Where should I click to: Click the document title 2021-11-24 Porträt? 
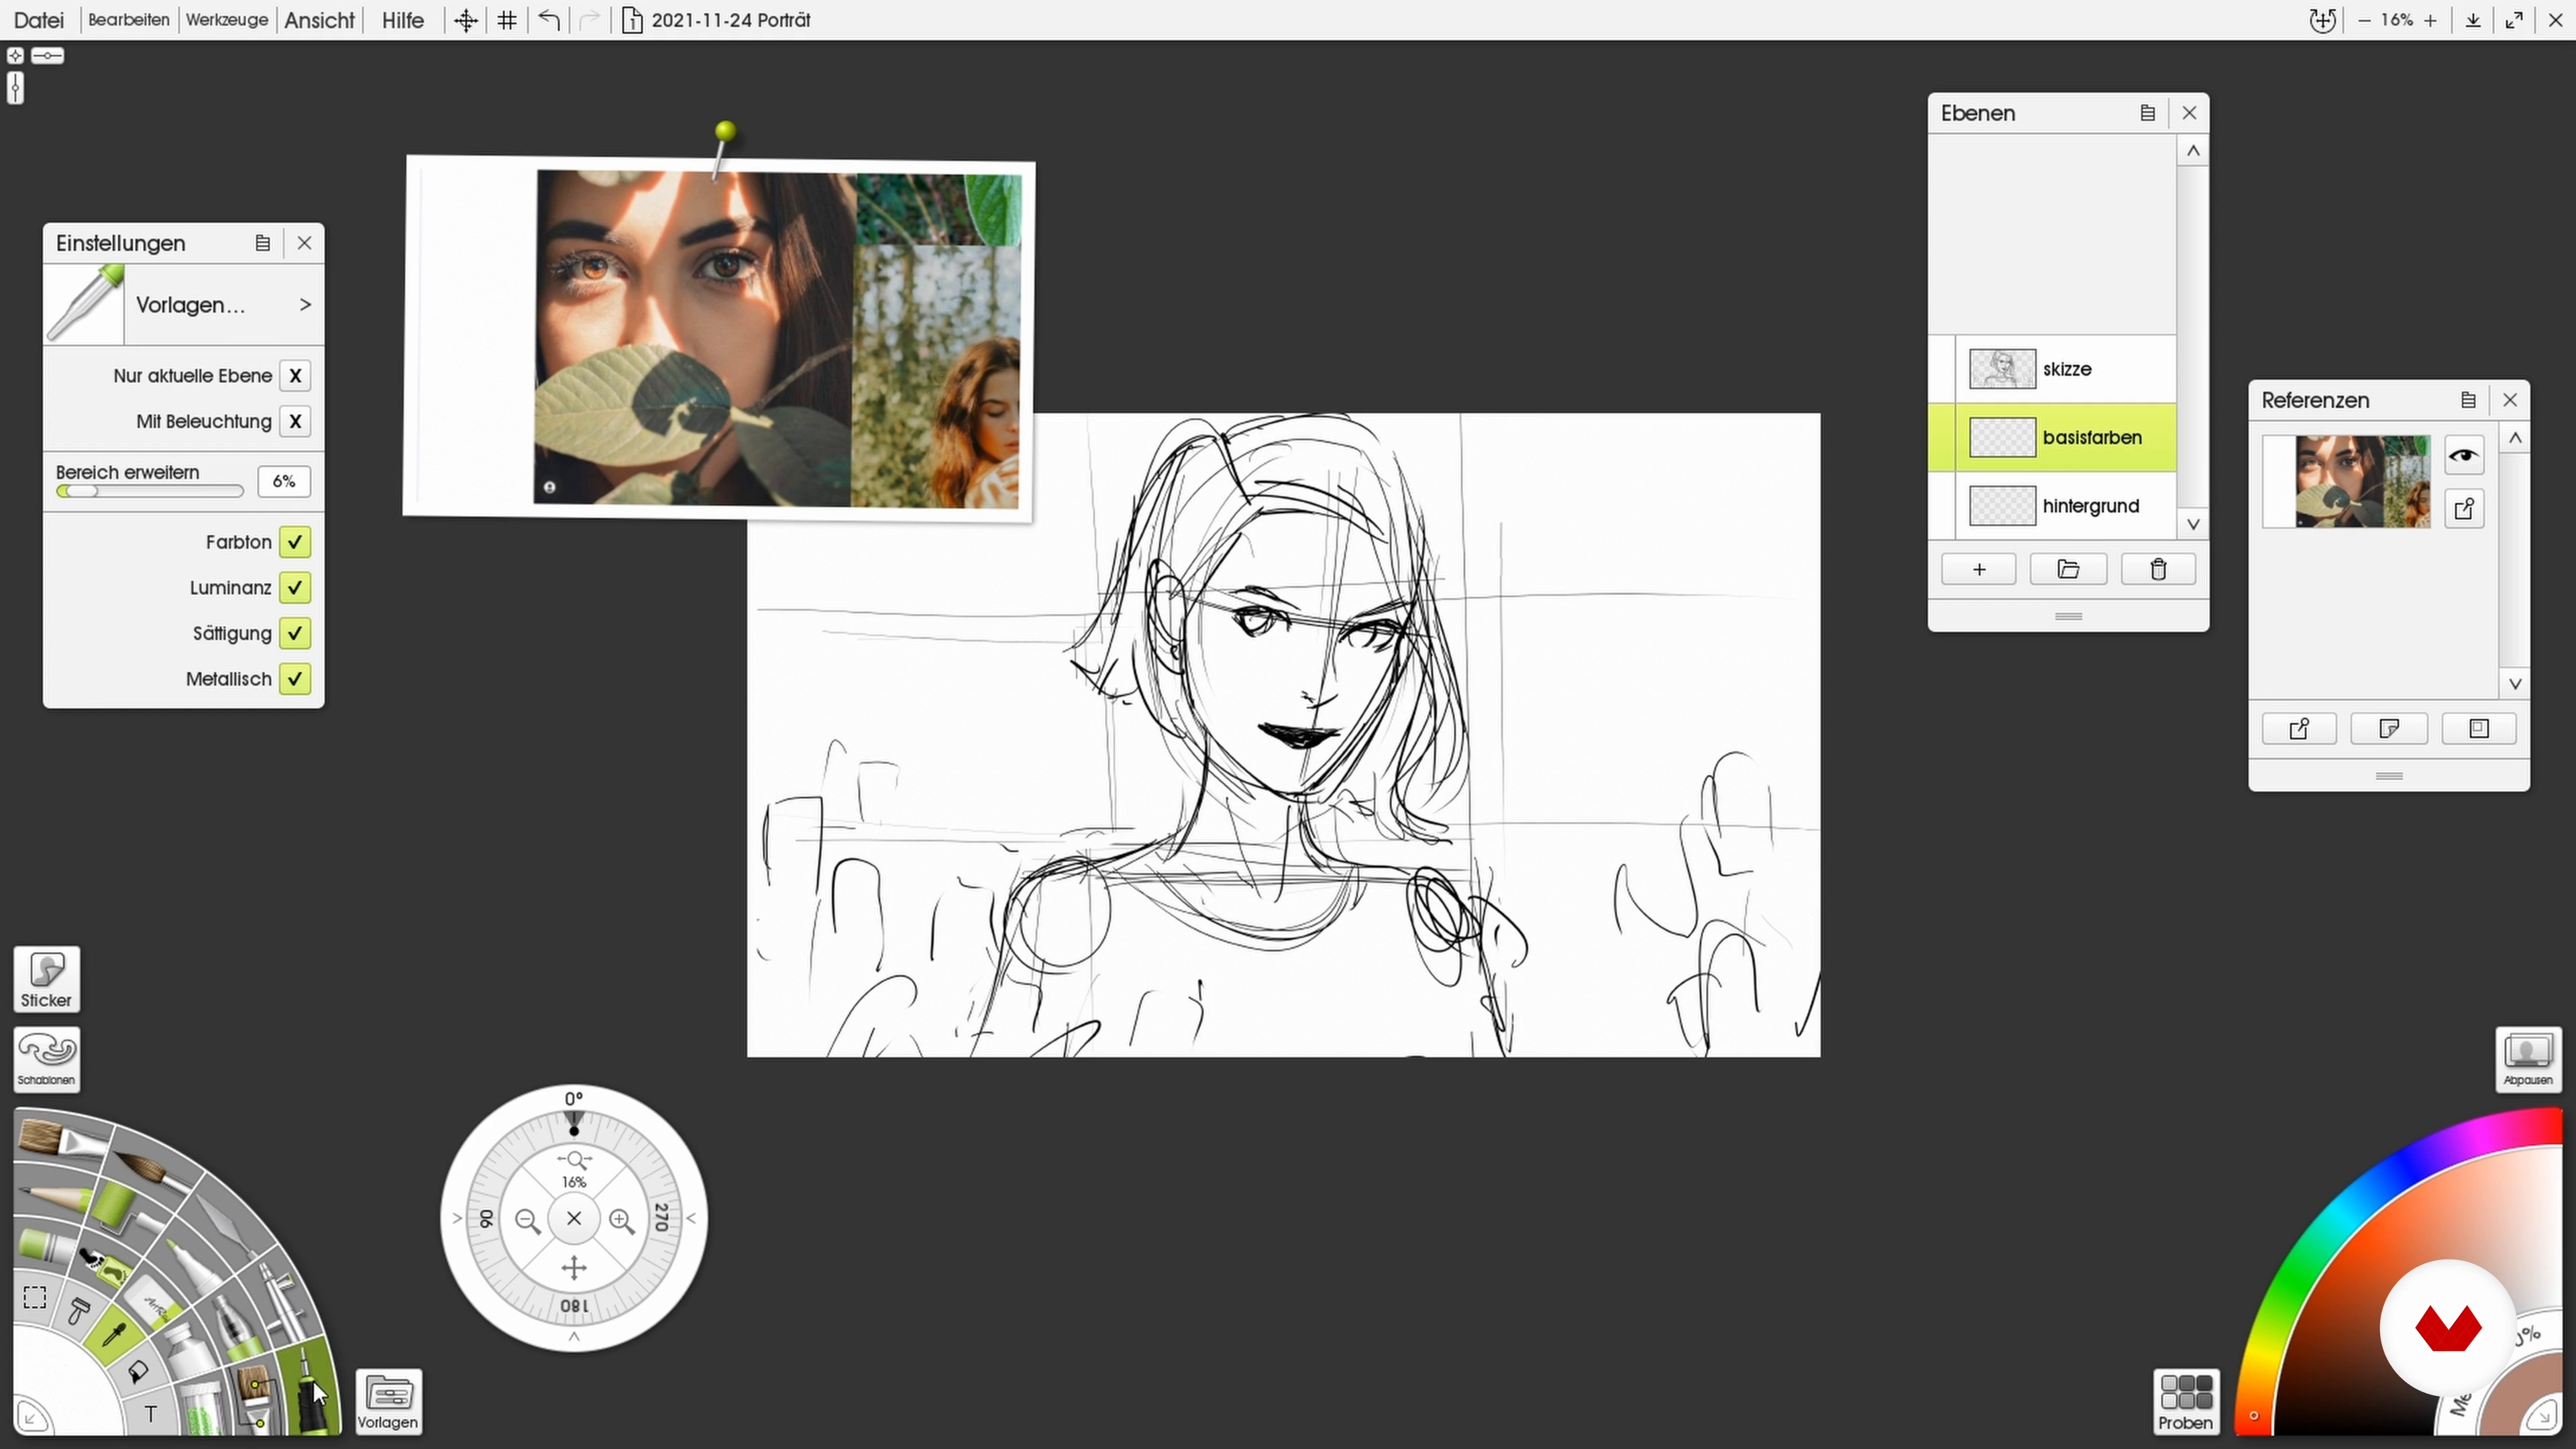tap(731, 20)
